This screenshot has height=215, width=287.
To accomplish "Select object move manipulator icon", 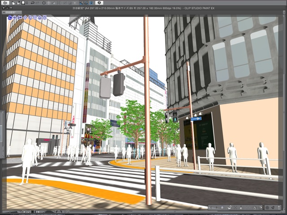I will tap(25, 17).
